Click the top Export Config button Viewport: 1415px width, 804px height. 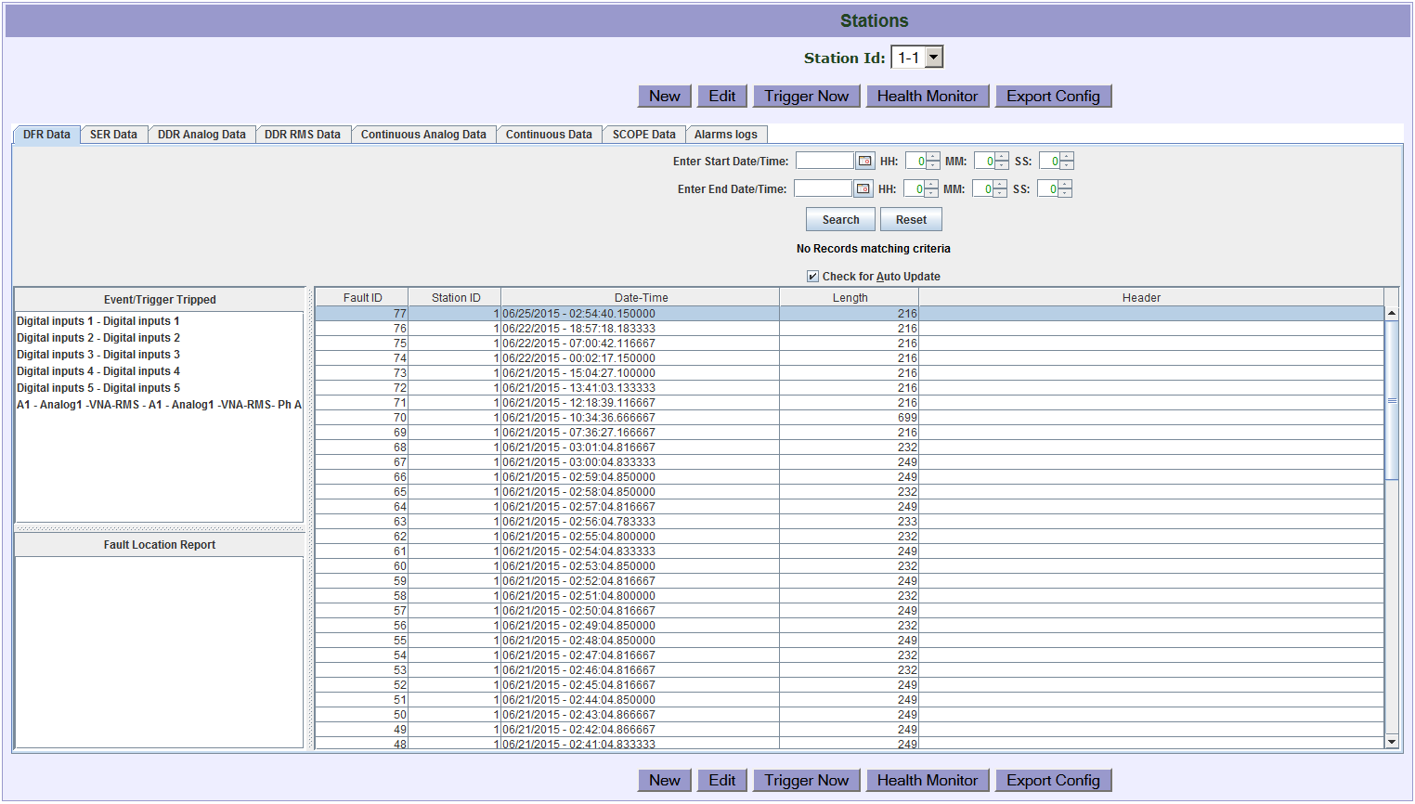coord(1053,97)
